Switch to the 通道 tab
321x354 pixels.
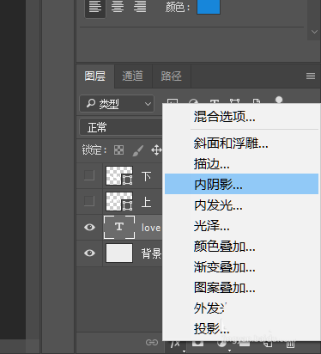click(x=133, y=76)
